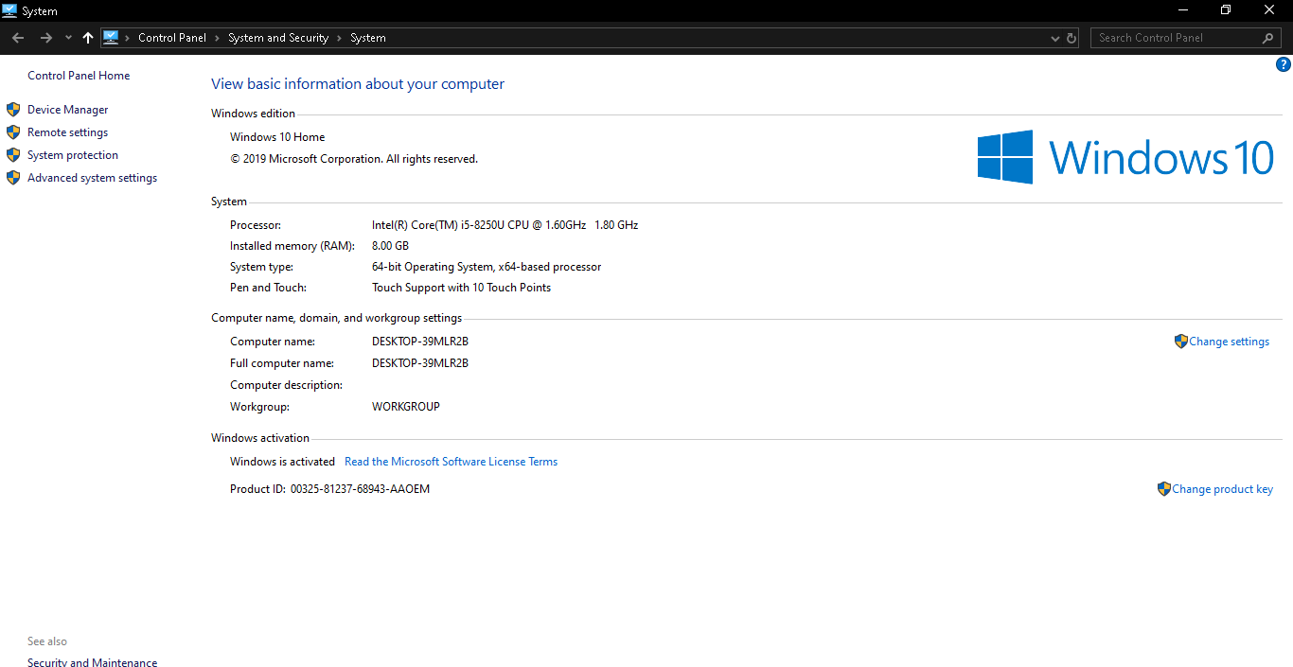Restore down the System window
Screen dimensions: 1293x667
pos(1226,9)
